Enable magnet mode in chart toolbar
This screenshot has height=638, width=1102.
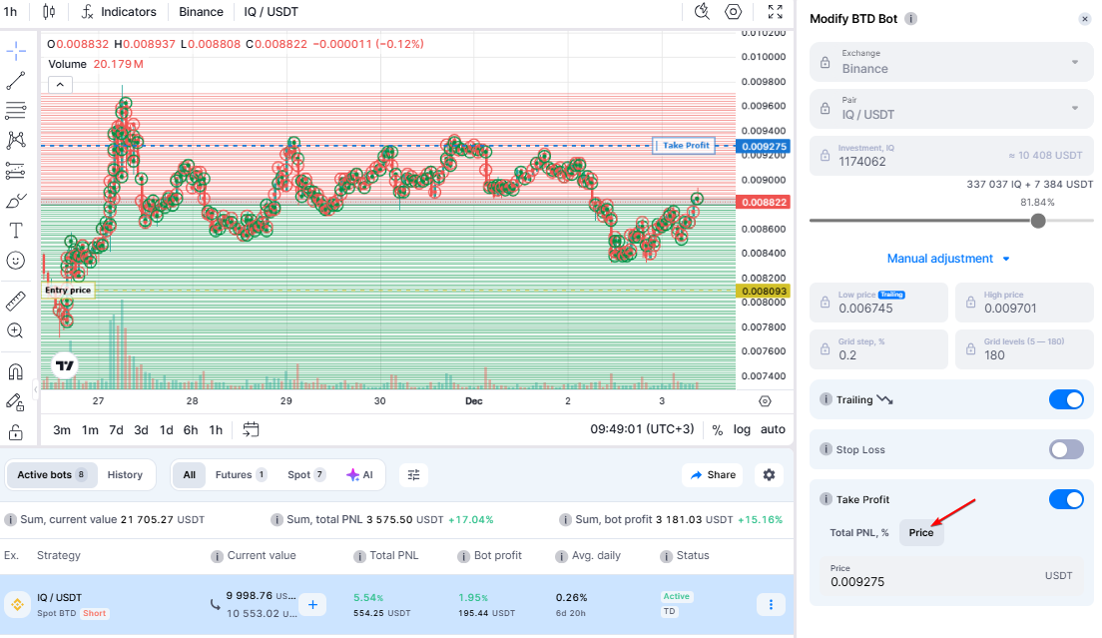(x=15, y=372)
